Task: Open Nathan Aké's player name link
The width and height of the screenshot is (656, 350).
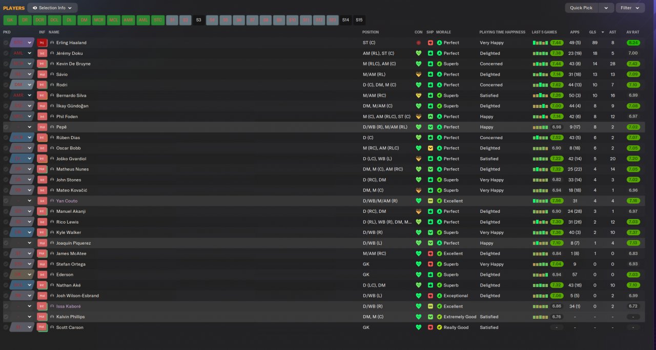Action: coord(68,286)
